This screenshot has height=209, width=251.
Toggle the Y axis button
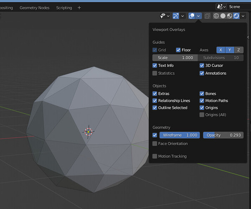tap(230, 50)
